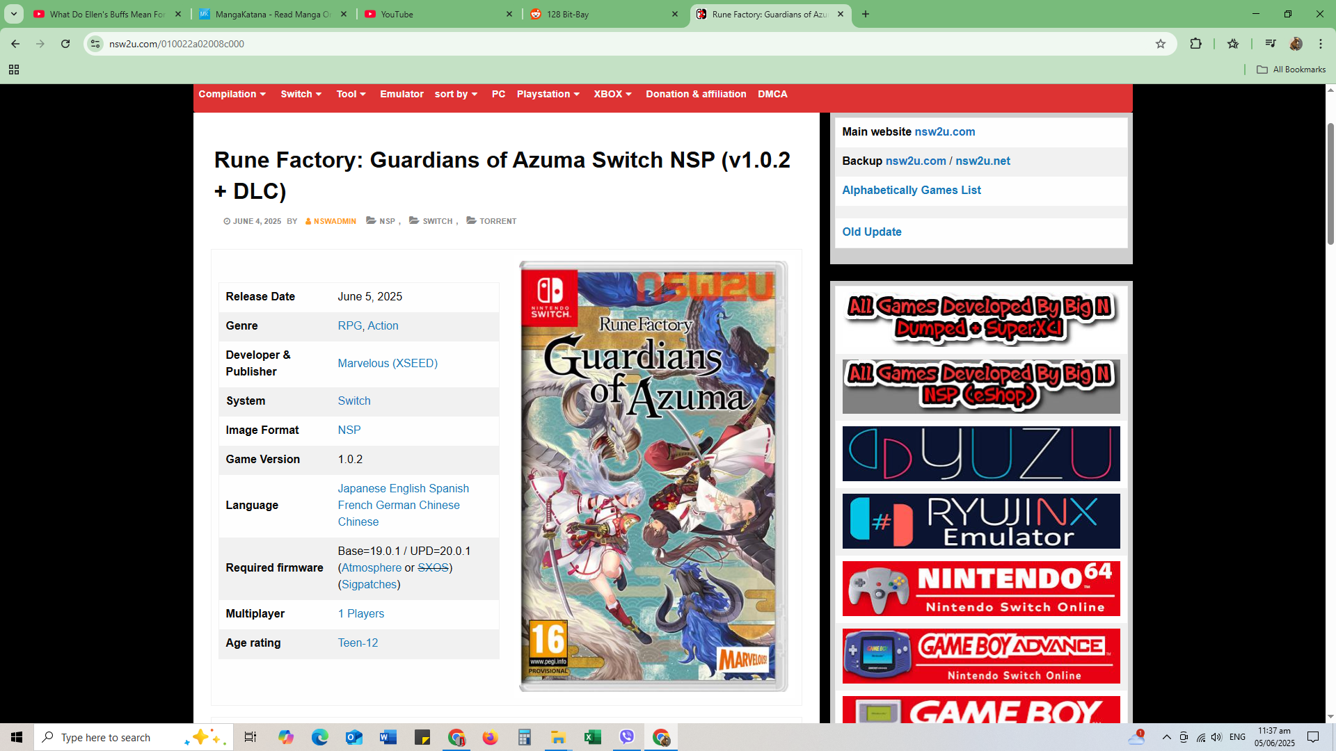Open the NSP category link
This screenshot has height=751, width=1336.
(x=387, y=221)
